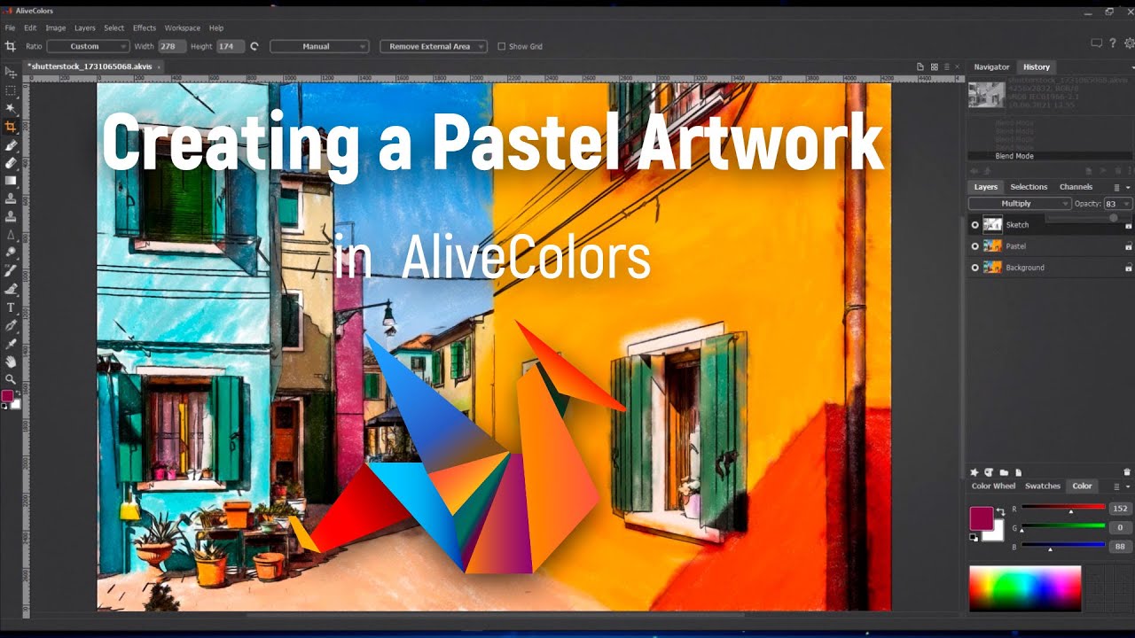Screen dimensions: 1135x638
Task: Open the Layers menu
Action: pyautogui.click(x=85, y=28)
